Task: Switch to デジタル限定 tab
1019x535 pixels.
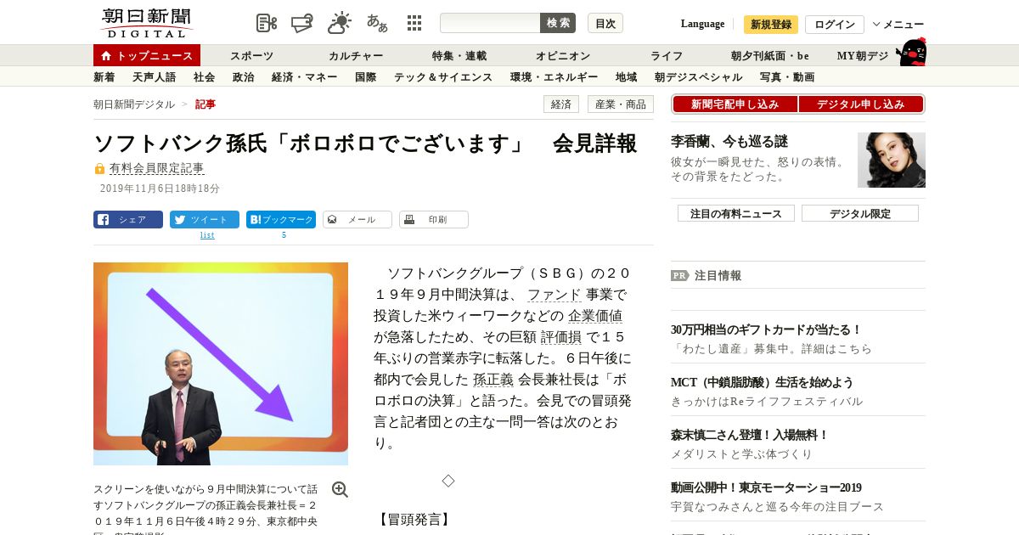Action: click(x=860, y=214)
